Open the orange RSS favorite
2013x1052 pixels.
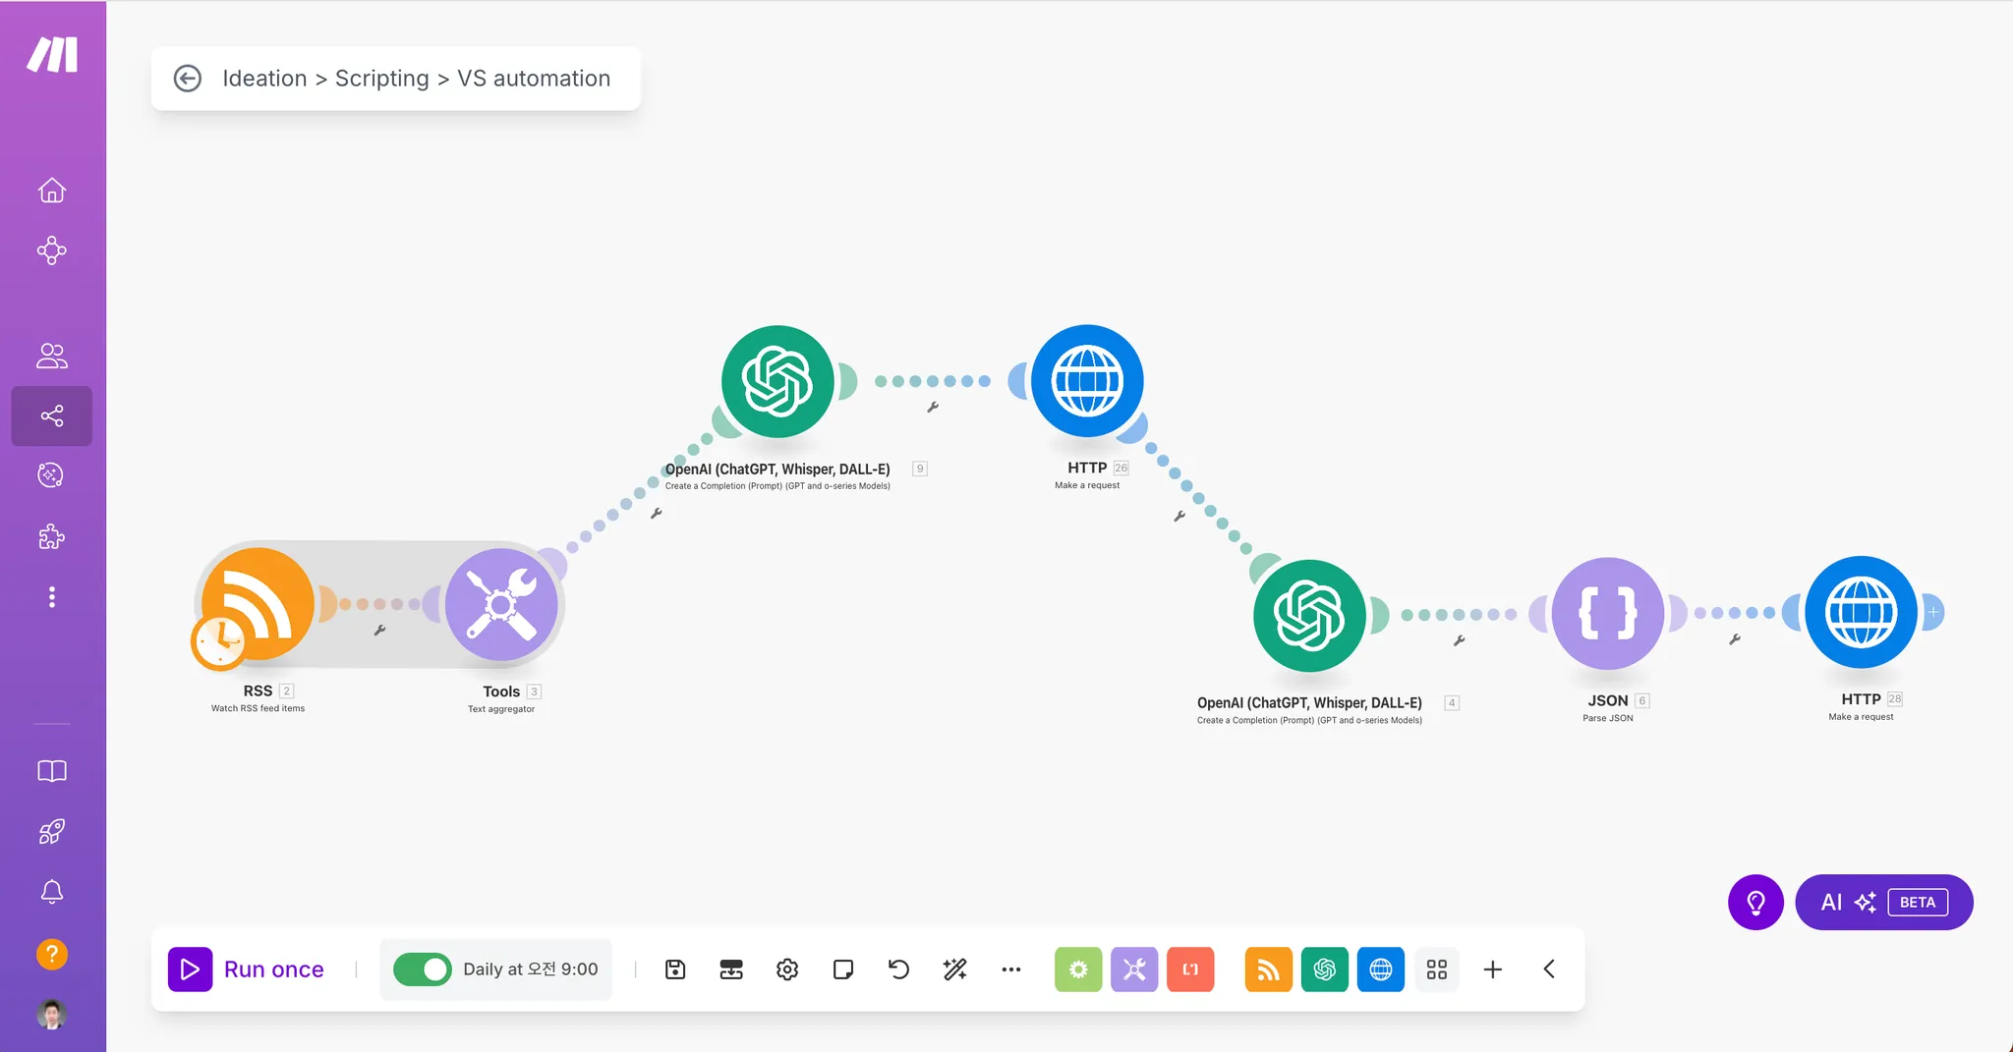pyautogui.click(x=1269, y=969)
